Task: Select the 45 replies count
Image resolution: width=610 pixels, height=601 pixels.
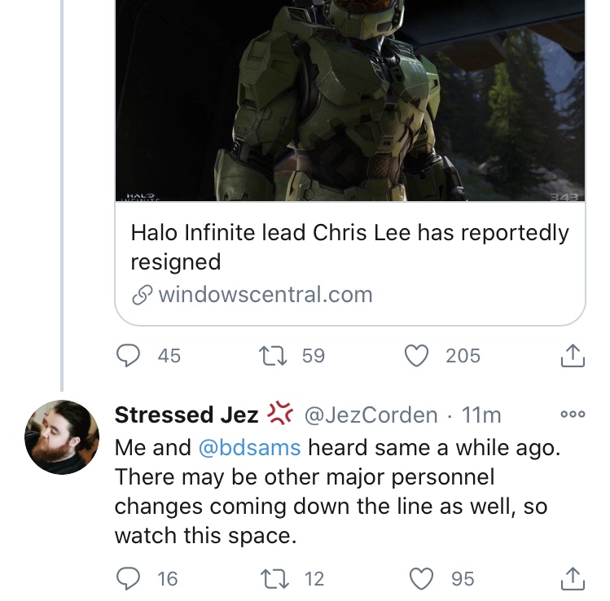Action: [x=169, y=356]
